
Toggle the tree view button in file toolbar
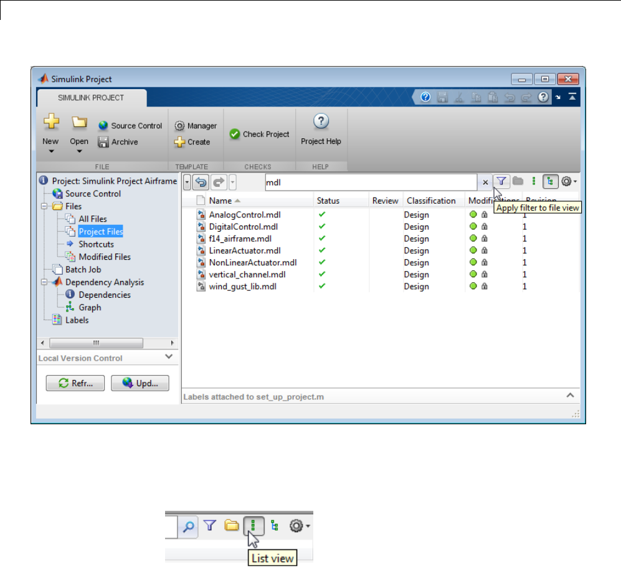[550, 181]
